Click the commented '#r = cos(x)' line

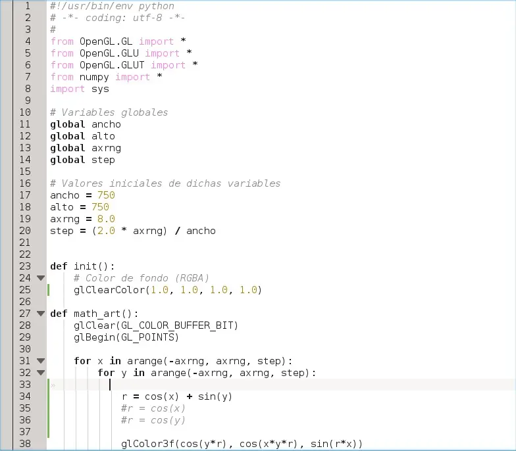pos(153,408)
